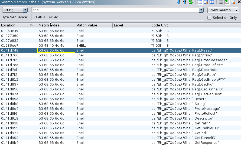
Task: Click the New Search button
Action: pos(221,10)
